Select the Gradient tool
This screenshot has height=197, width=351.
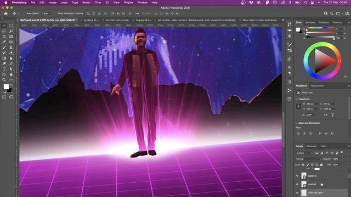4,58
